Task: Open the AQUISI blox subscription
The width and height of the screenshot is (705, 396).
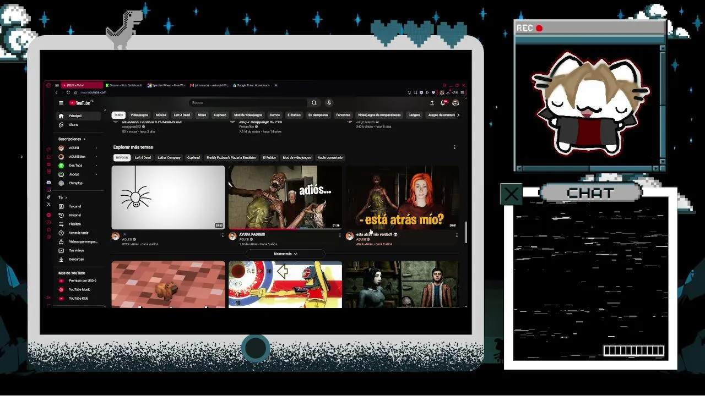Action: pos(78,157)
